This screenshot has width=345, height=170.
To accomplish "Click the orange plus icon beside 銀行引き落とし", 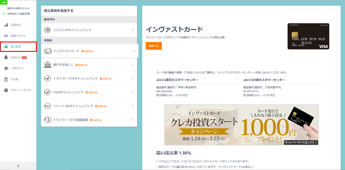I will pyautogui.click(x=77, y=65).
